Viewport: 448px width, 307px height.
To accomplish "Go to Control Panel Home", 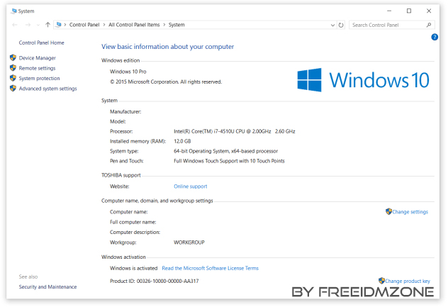I will (x=41, y=43).
